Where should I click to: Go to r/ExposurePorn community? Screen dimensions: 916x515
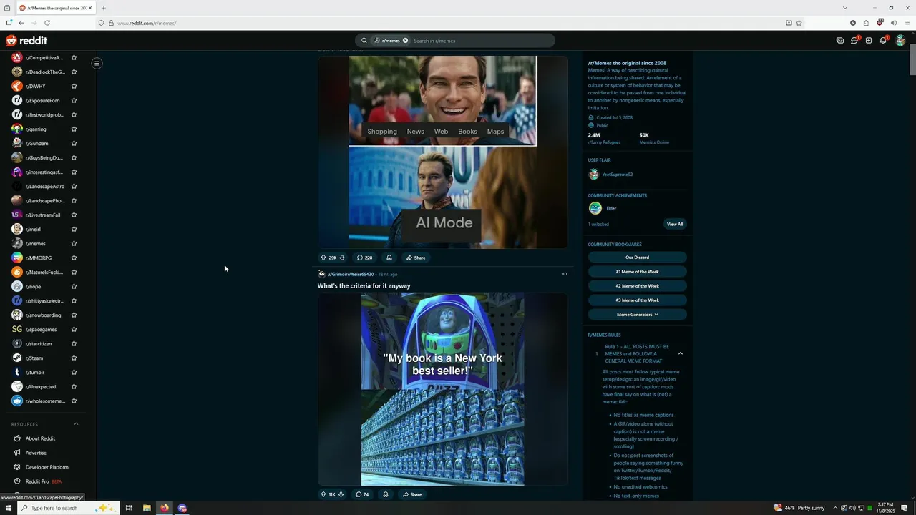(43, 100)
